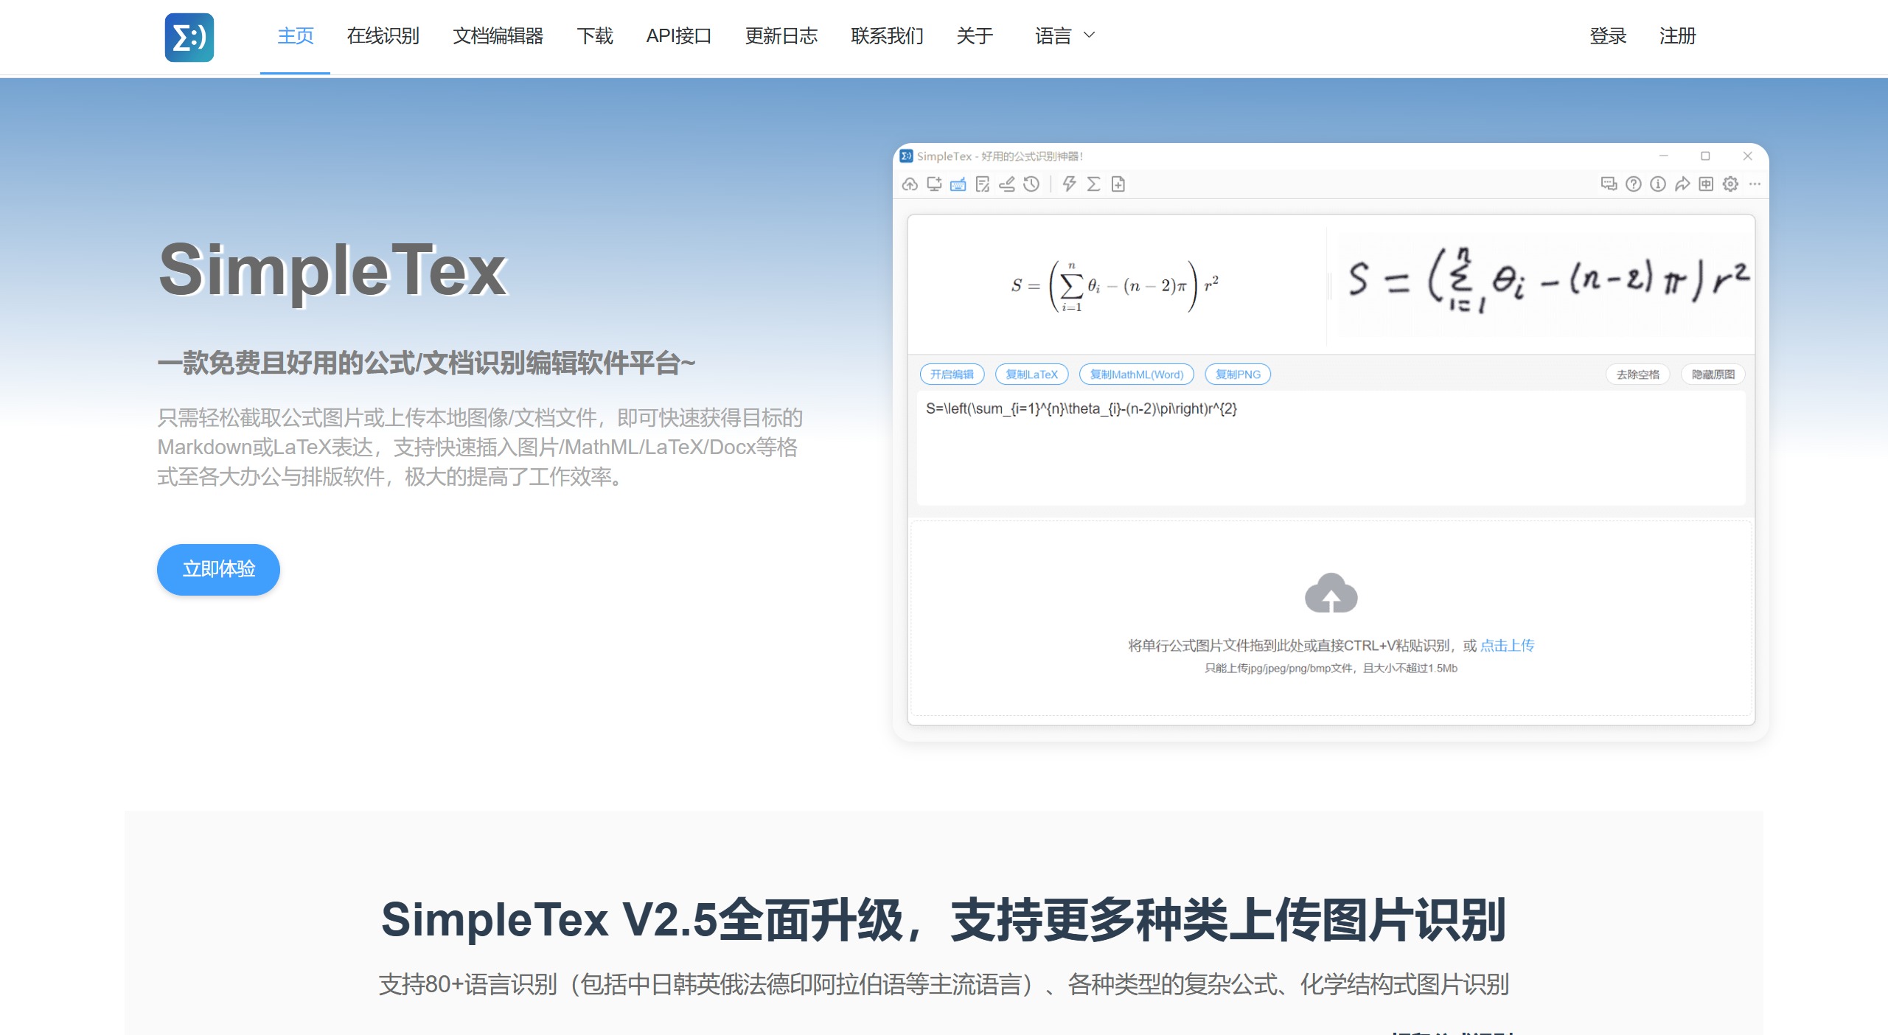This screenshot has height=1035, width=1888.
Task: Select the handwriting pen icon
Action: pyautogui.click(x=1007, y=184)
